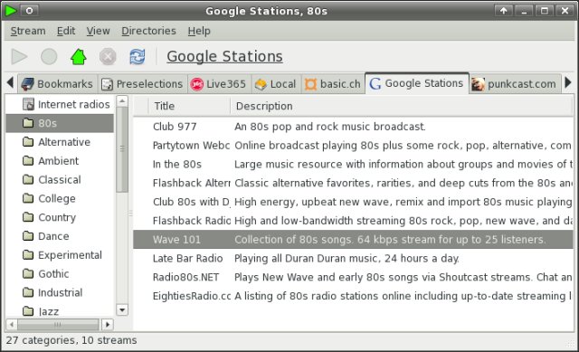Select the Flashback Alternatives stream row
Screen dimensions: 579x352
[353, 183]
